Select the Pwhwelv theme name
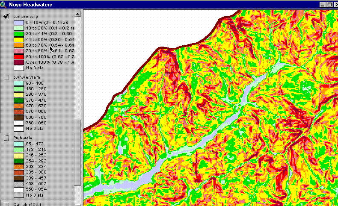 click(23, 138)
